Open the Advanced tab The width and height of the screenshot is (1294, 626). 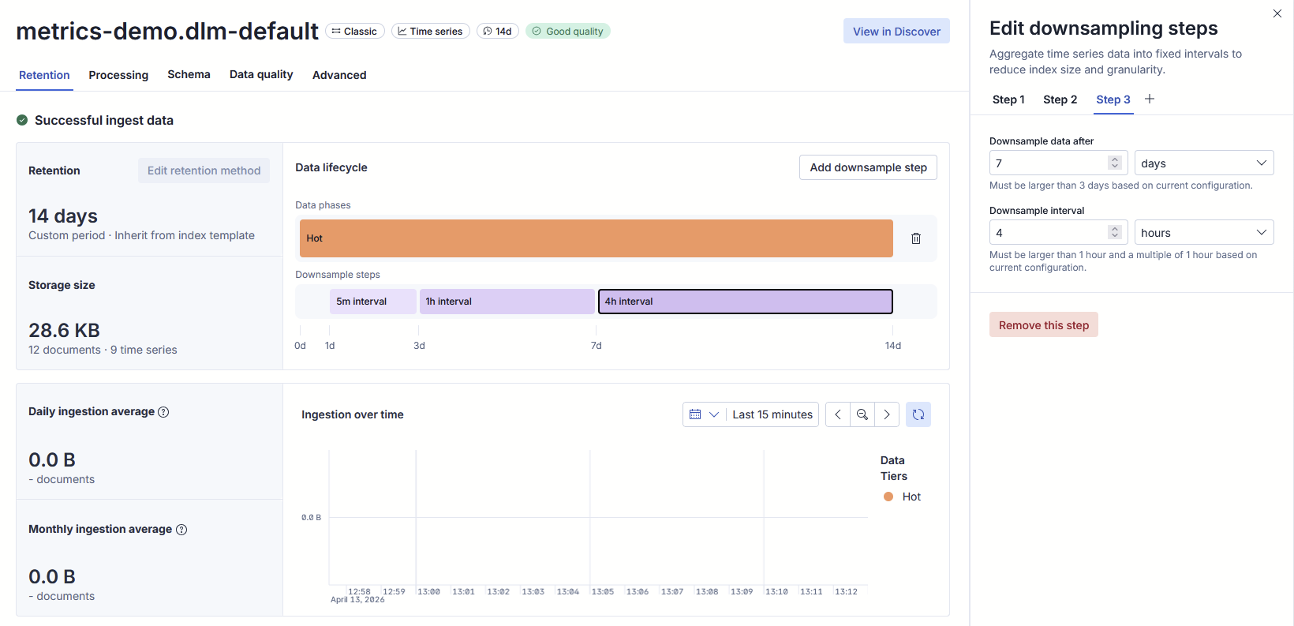339,75
